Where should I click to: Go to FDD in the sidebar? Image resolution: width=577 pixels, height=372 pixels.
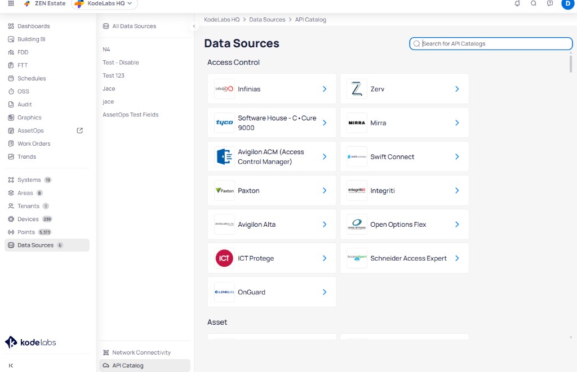point(47,52)
